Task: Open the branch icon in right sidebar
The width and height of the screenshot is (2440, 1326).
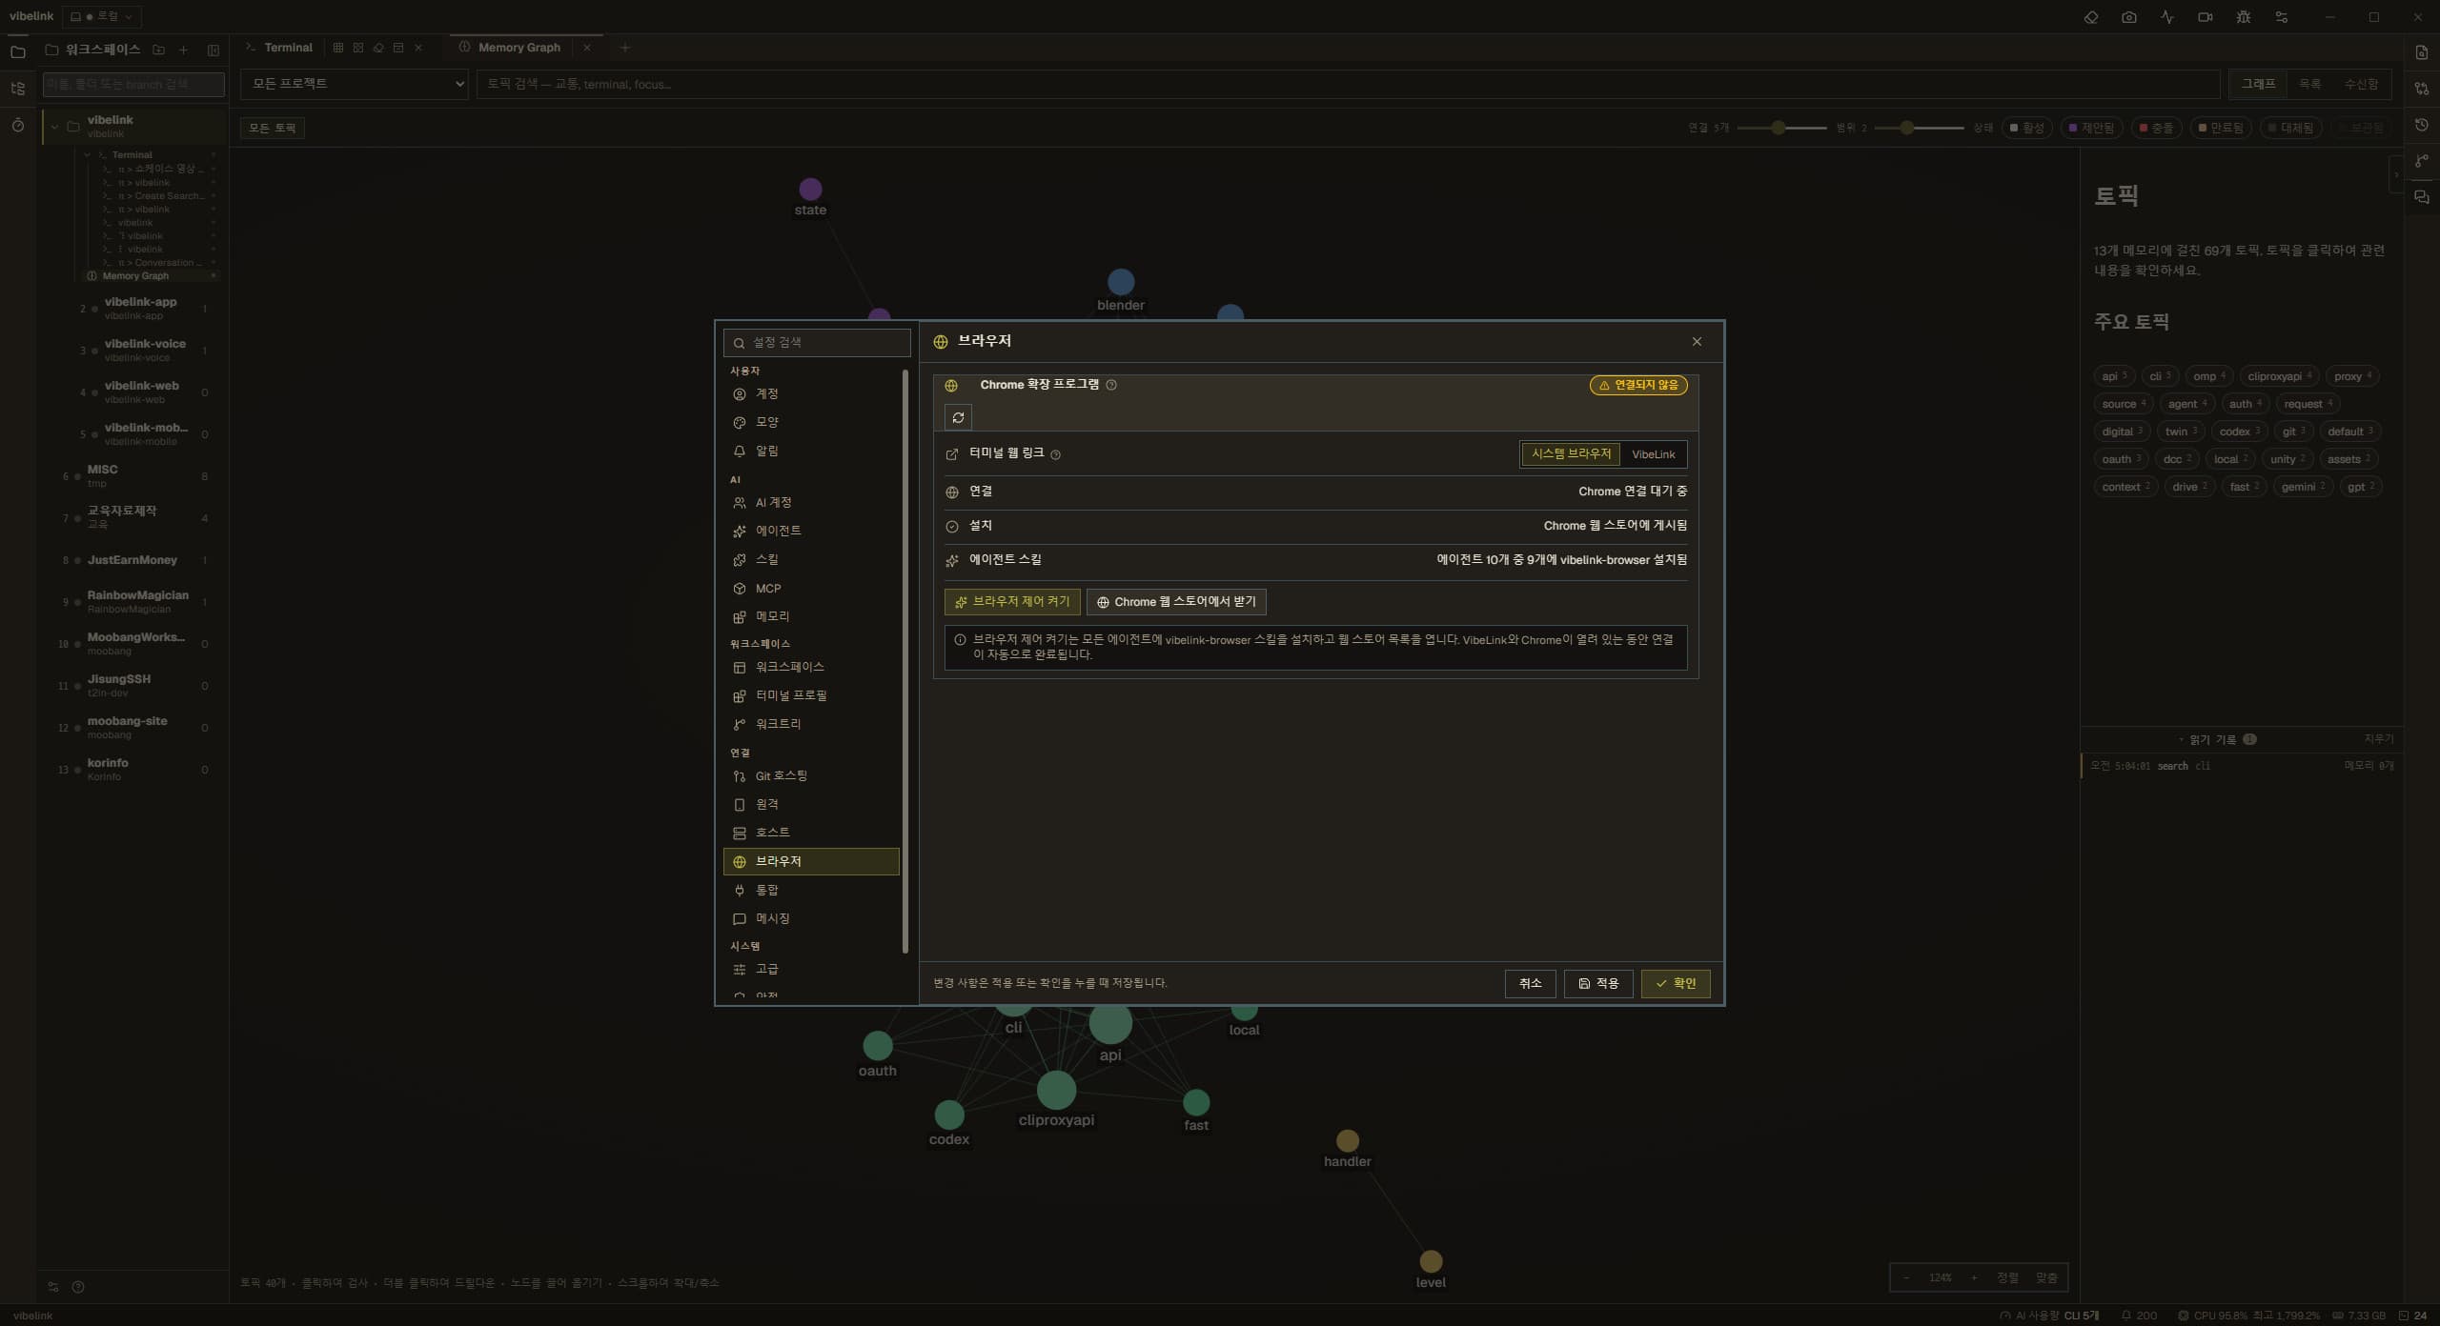Action: [2422, 161]
